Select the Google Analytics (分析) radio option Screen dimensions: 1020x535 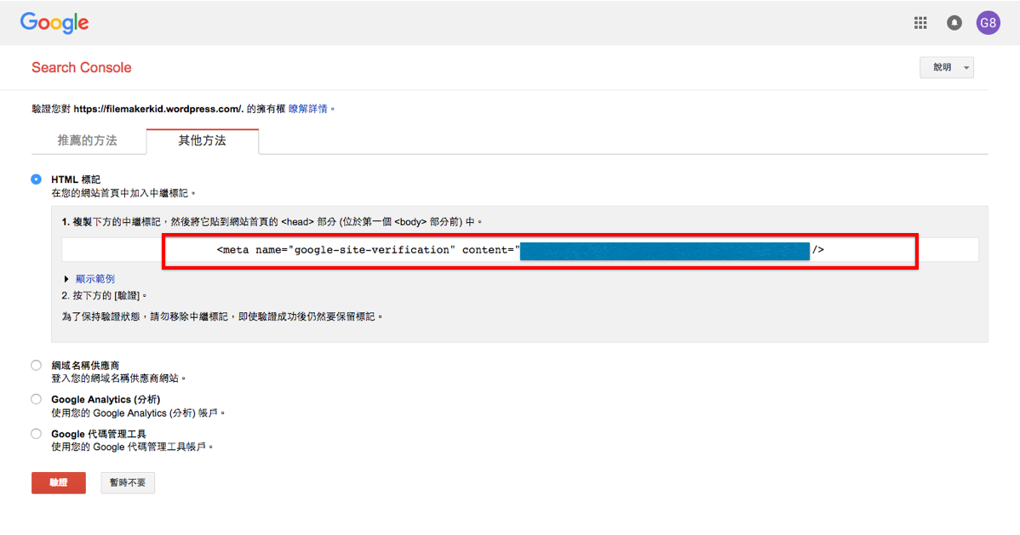pyautogui.click(x=37, y=399)
